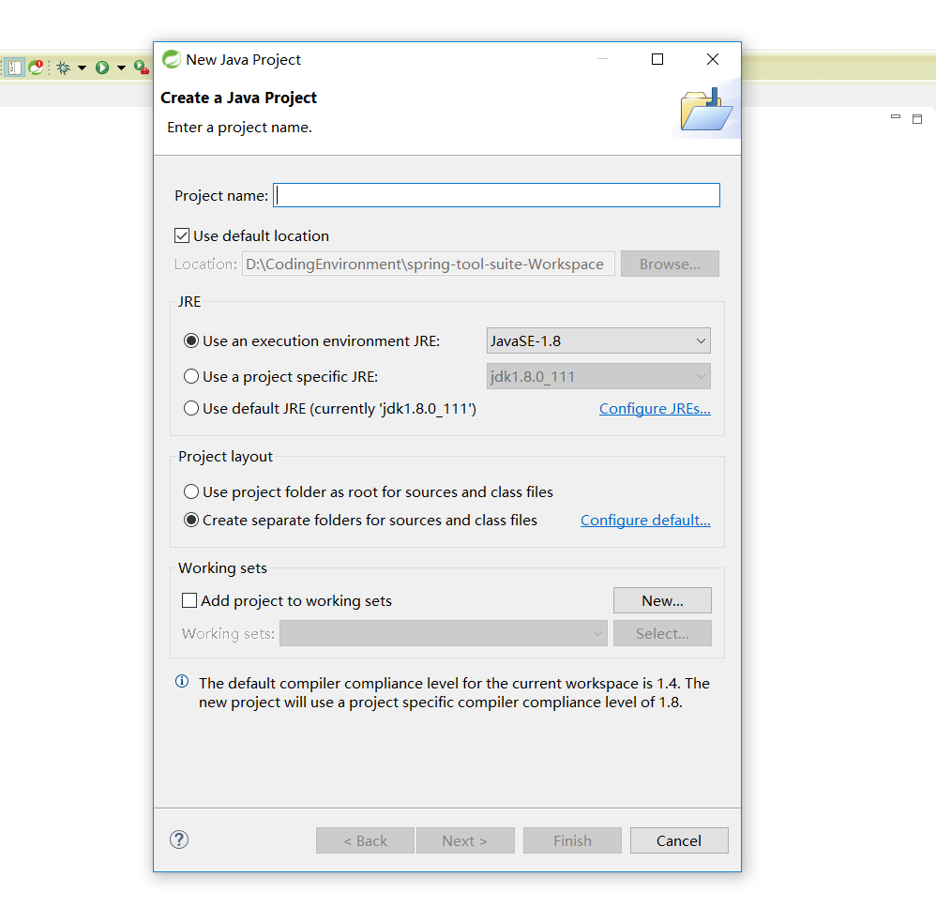Click the Configure default link
Screen dimensions: 936x922
645,520
